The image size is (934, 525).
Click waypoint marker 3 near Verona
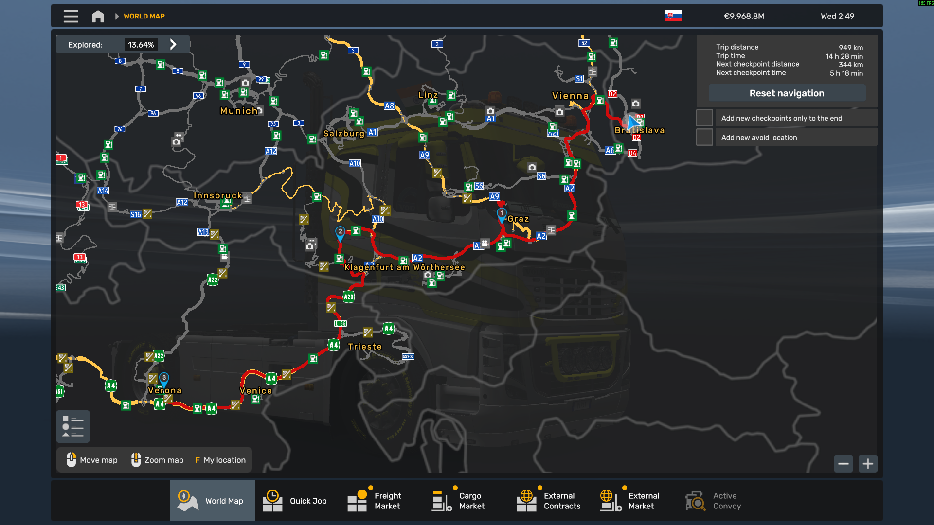(x=164, y=378)
